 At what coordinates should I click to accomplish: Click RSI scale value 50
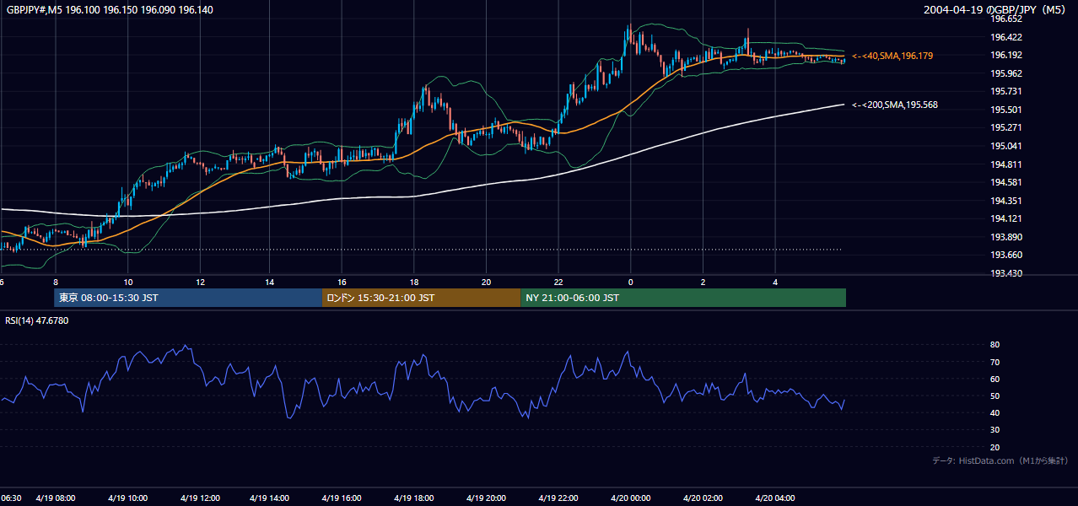pyautogui.click(x=994, y=396)
